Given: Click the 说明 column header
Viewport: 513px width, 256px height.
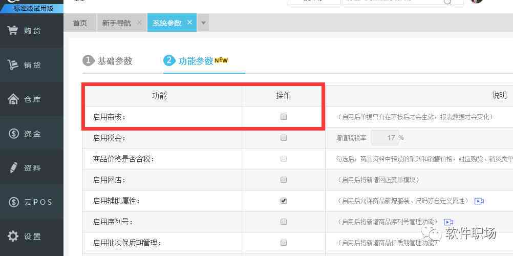Looking at the screenshot, I should [500, 96].
